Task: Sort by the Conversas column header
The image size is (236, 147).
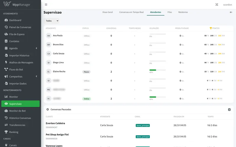Action: click(111, 28)
